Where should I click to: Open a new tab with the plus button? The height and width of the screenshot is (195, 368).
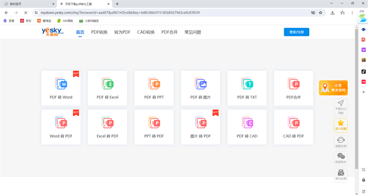117,4
